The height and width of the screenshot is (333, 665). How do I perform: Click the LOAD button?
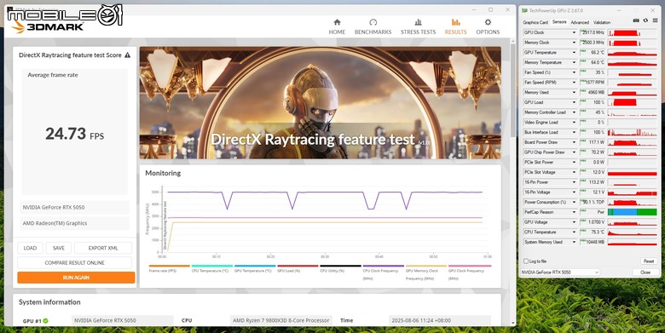pos(30,248)
